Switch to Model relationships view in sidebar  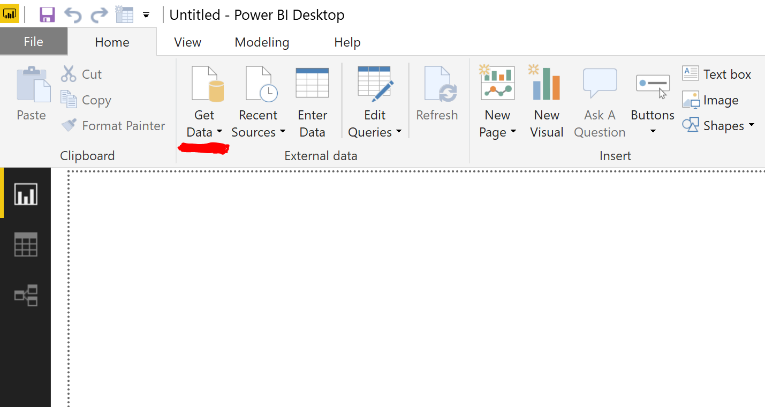[26, 295]
